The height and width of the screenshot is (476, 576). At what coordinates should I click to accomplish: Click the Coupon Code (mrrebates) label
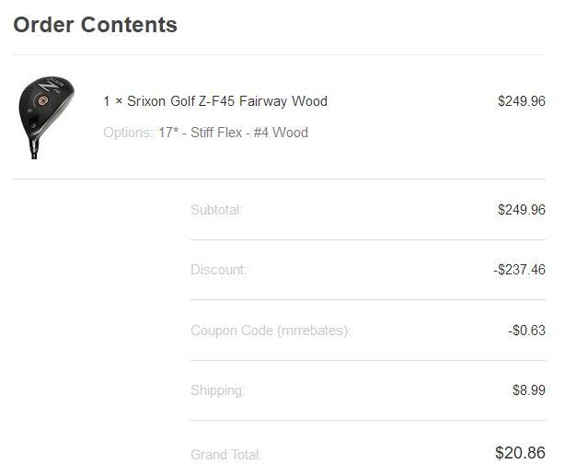pyautogui.click(x=271, y=331)
